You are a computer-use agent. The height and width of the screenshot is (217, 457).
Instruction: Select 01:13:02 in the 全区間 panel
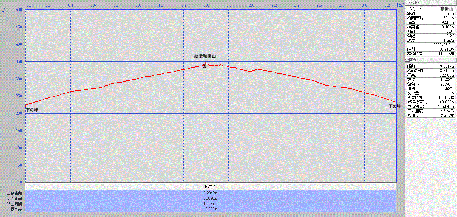point(447,97)
